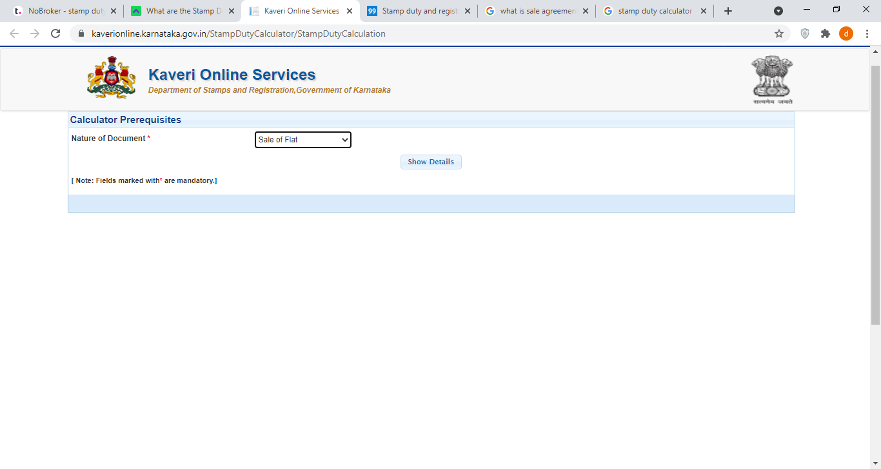Click the vertical page scrollbar
881x469 pixels.
pos(875,193)
